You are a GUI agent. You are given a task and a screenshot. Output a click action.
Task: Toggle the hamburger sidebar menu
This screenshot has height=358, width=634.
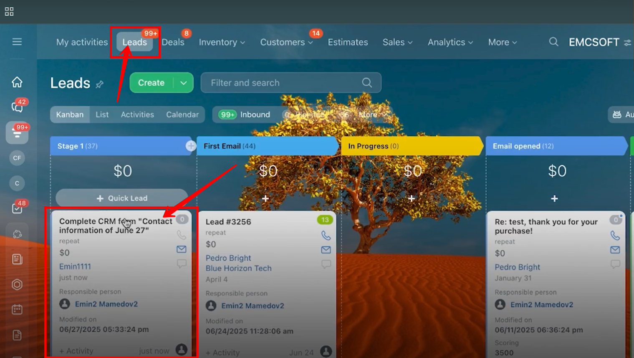point(17,42)
